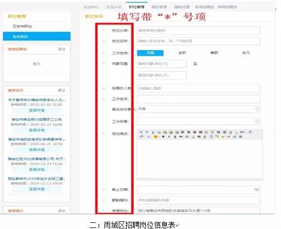Select 全职 as the job type
This screenshot has width=281, height=229.
tap(182, 53)
